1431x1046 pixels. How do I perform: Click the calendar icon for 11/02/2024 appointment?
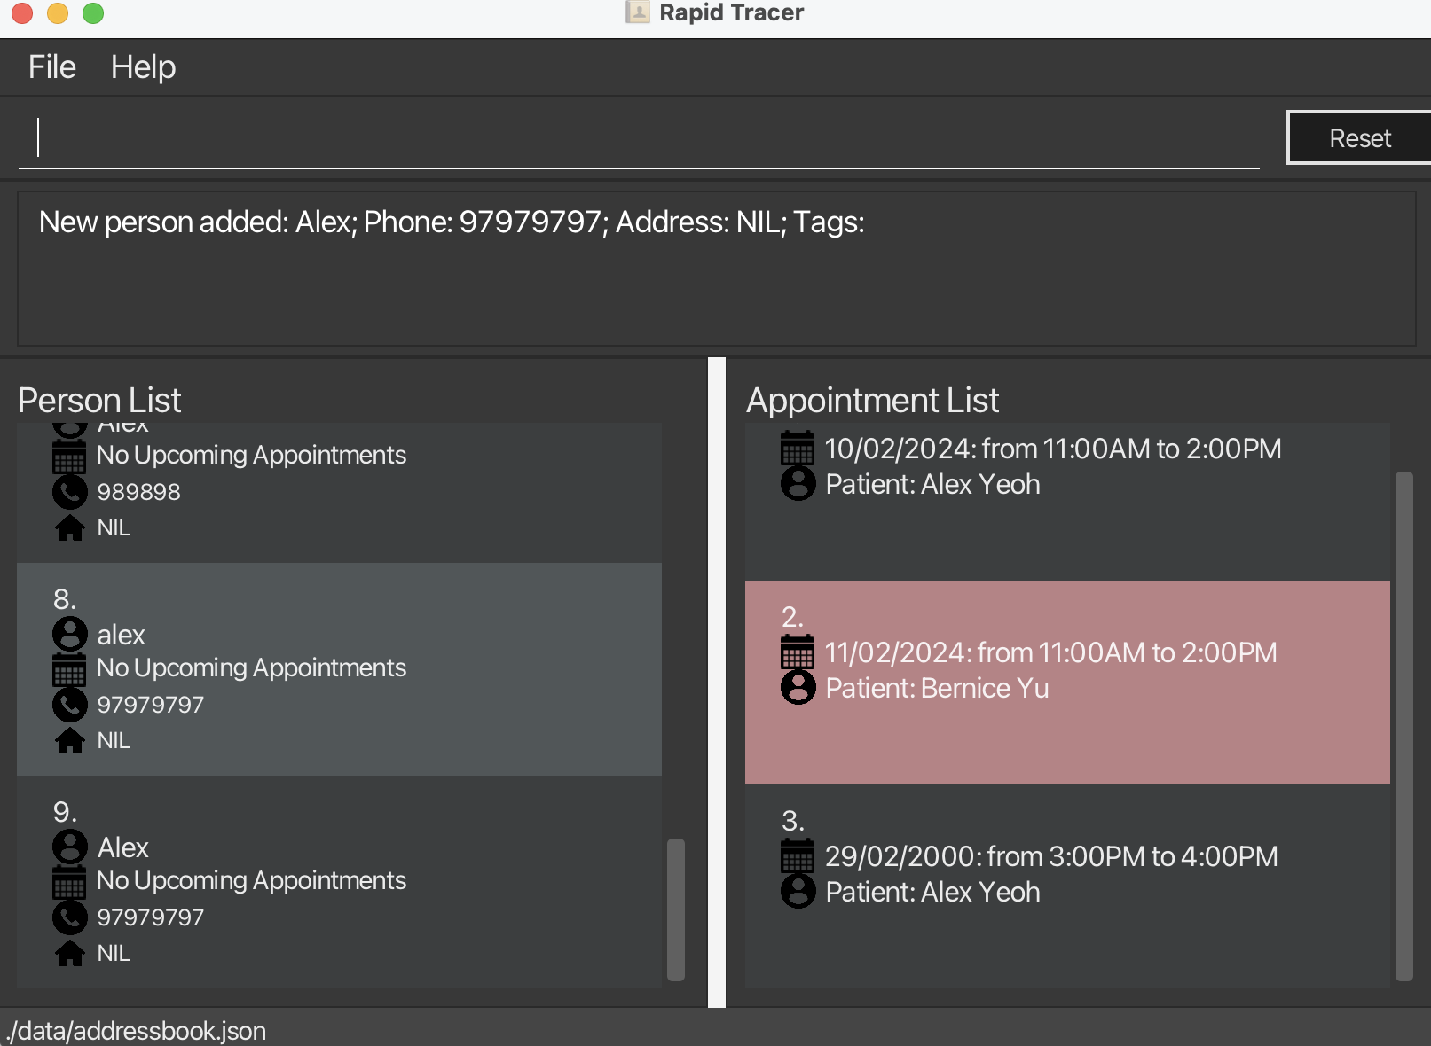click(x=798, y=652)
